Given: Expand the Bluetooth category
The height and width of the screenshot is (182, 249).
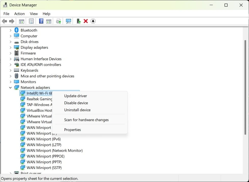Looking at the screenshot, I should 10,30.
